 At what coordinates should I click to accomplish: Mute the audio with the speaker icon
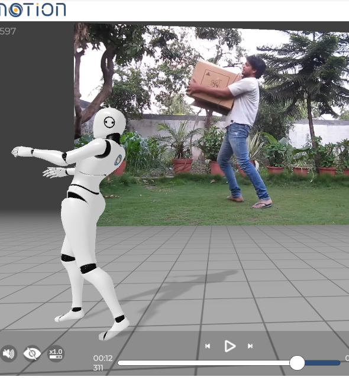click(x=8, y=354)
